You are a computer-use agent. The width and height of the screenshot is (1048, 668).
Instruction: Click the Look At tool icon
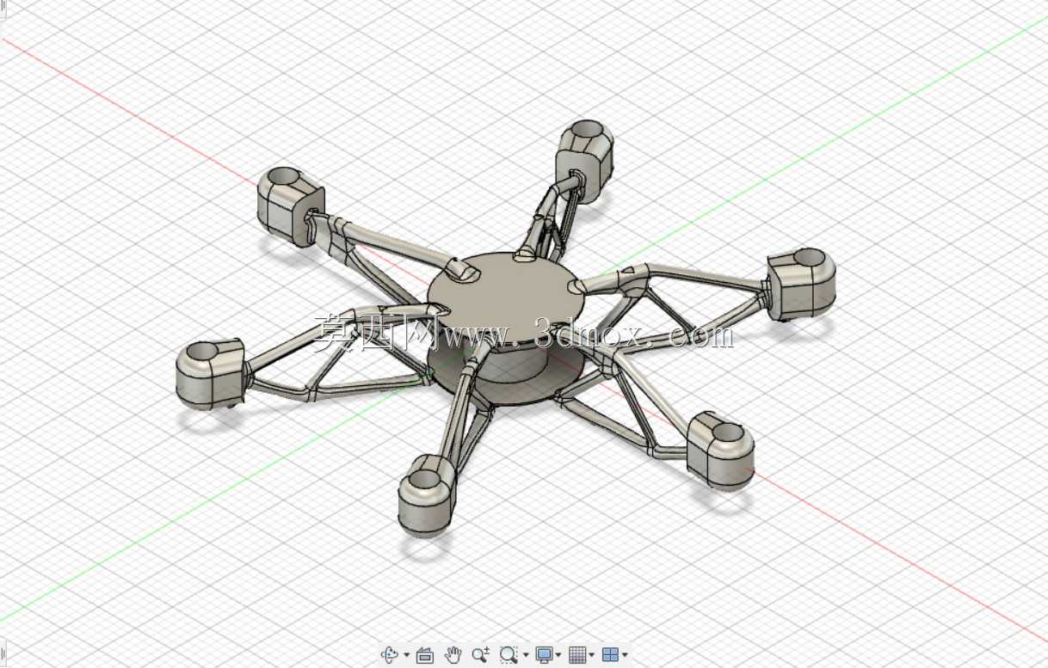coord(425,655)
